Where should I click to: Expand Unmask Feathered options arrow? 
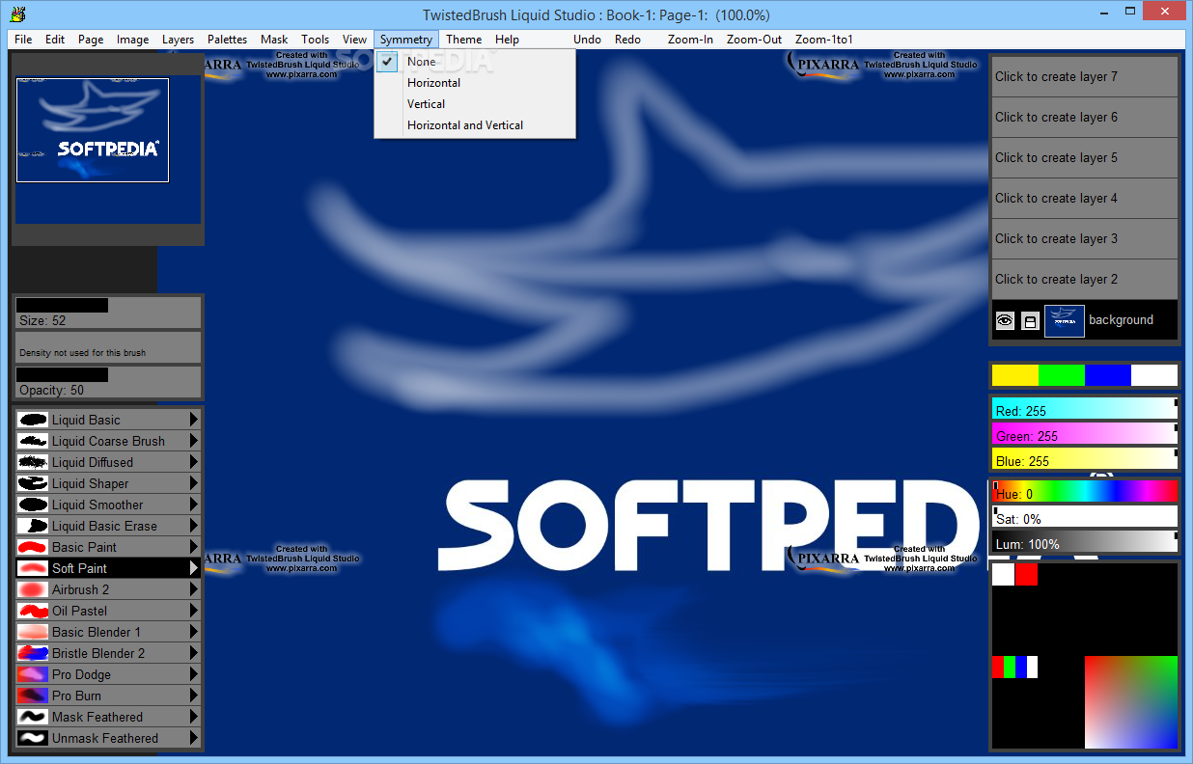(x=194, y=738)
